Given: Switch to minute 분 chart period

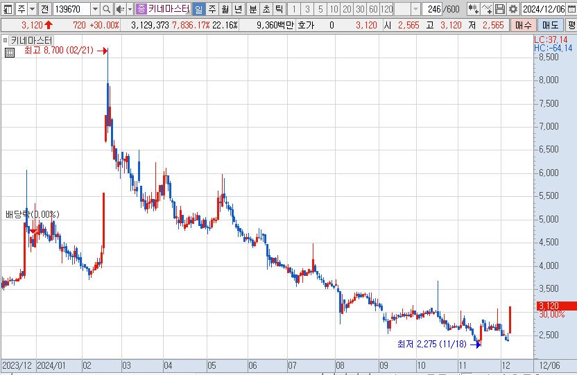Looking at the screenshot, I should [x=253, y=9].
